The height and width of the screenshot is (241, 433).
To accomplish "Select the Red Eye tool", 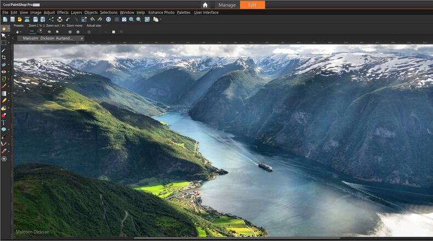I will coord(4,72).
